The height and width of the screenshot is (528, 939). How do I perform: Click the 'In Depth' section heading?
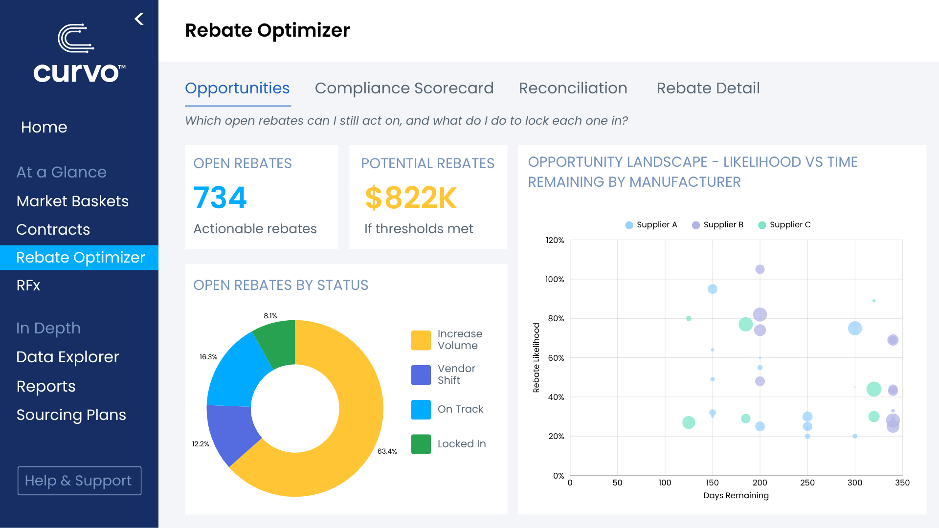(48, 328)
